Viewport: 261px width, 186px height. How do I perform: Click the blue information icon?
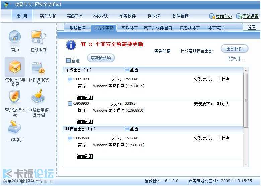[71, 45]
